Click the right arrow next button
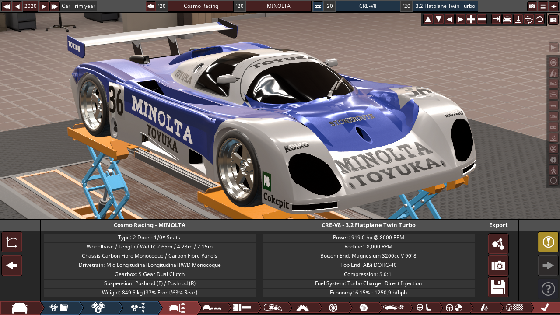The height and width of the screenshot is (315, 560). pos(548,266)
